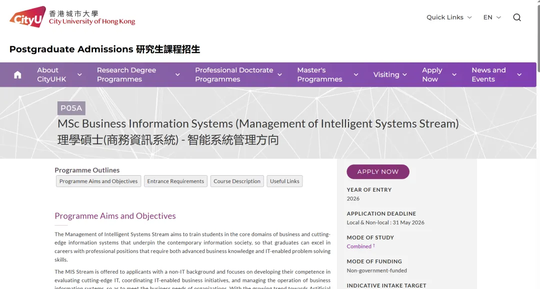Go to the Home icon in navbar

pyautogui.click(x=17, y=75)
